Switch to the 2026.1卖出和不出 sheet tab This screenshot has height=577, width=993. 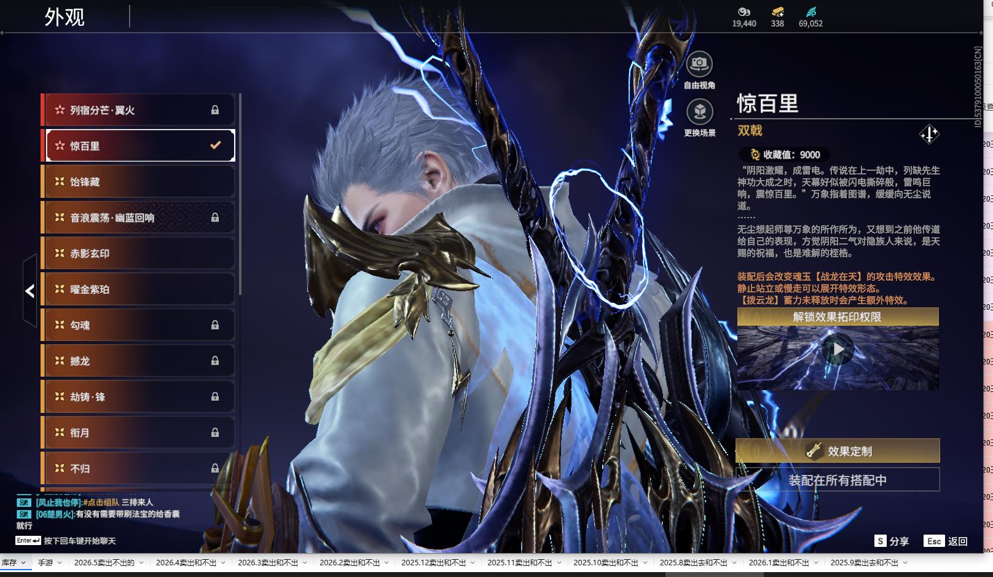[779, 563]
